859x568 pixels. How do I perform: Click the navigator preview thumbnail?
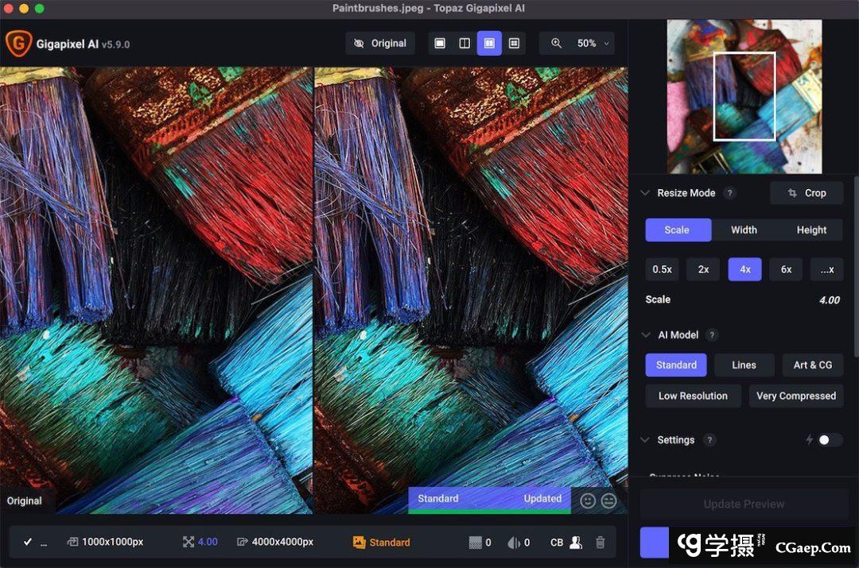pos(744,96)
